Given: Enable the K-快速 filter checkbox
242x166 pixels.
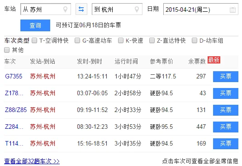Looking at the screenshot, I should 120,40.
